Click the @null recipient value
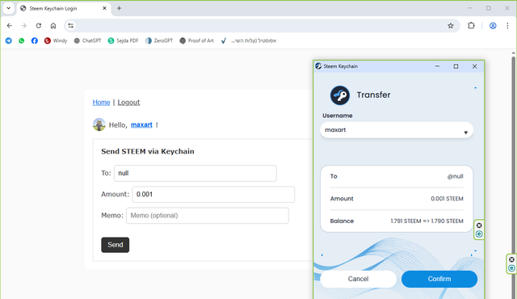 pyautogui.click(x=455, y=176)
